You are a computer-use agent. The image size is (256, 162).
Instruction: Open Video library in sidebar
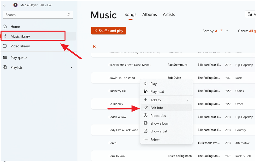point(38,46)
